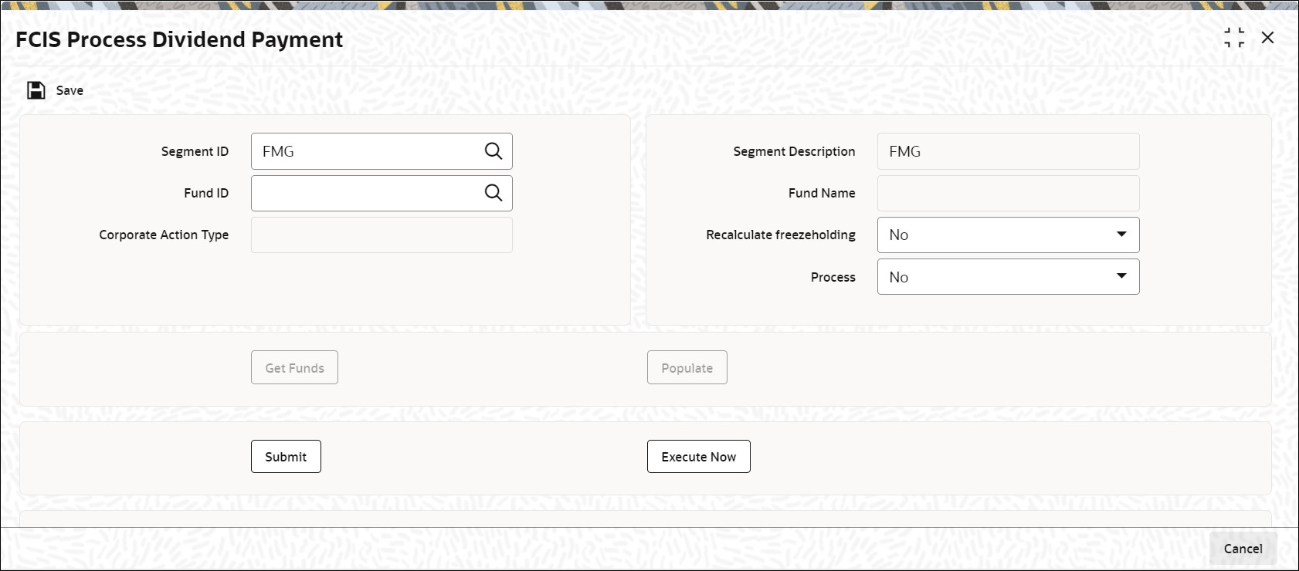
Task: Click the Submit button
Action: point(286,457)
